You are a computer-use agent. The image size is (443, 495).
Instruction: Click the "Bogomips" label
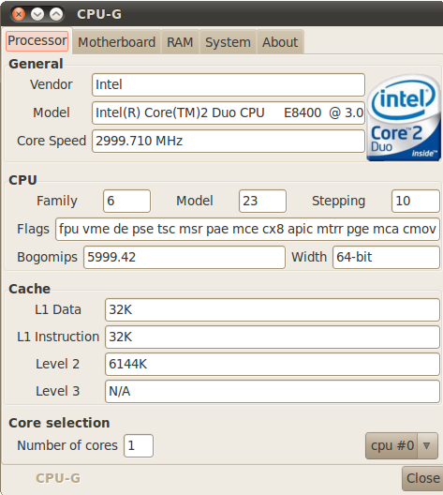[x=47, y=257]
